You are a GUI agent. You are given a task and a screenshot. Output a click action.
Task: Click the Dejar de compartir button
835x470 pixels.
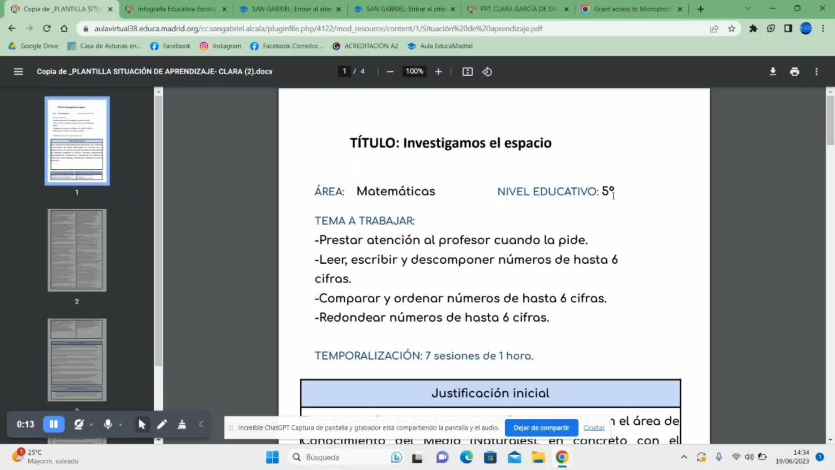click(541, 428)
